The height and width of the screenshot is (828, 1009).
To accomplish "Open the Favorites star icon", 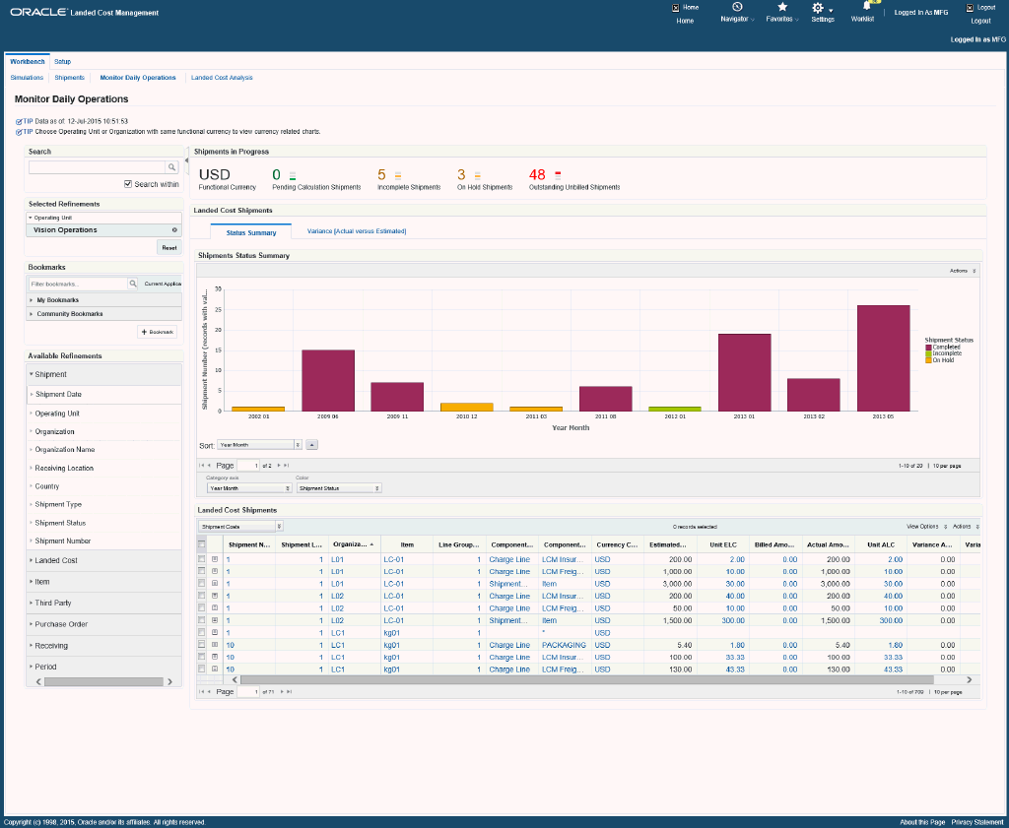I will (782, 7).
